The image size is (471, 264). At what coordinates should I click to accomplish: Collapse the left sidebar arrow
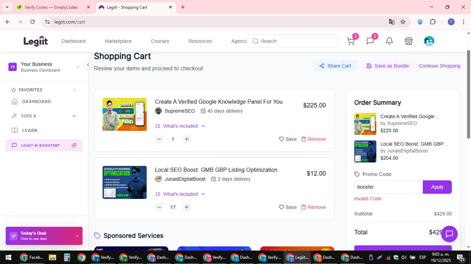click(x=88, y=65)
